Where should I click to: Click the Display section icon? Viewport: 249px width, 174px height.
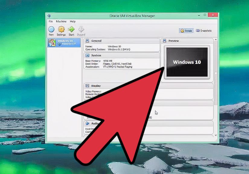tap(87, 86)
